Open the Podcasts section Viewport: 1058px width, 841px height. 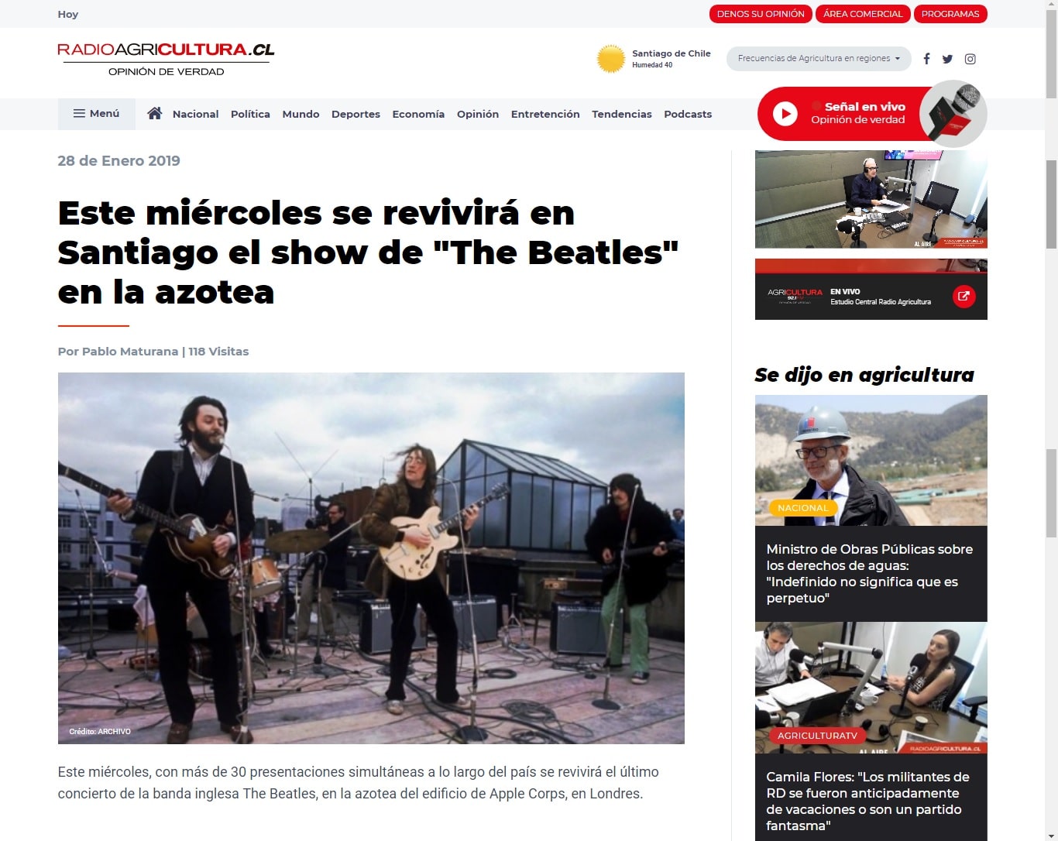pyautogui.click(x=688, y=114)
